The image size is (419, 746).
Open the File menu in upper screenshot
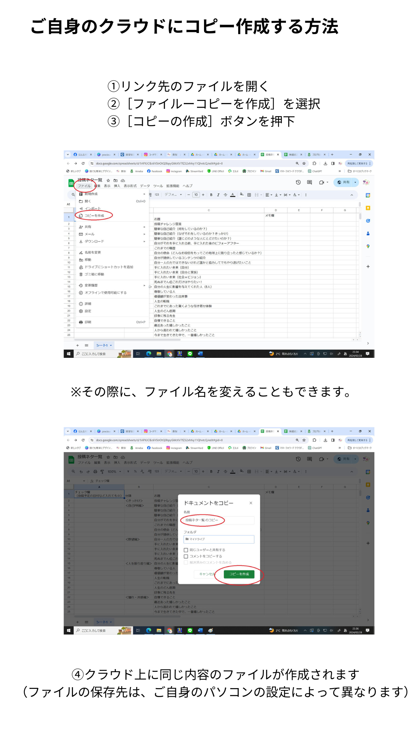[x=84, y=186]
